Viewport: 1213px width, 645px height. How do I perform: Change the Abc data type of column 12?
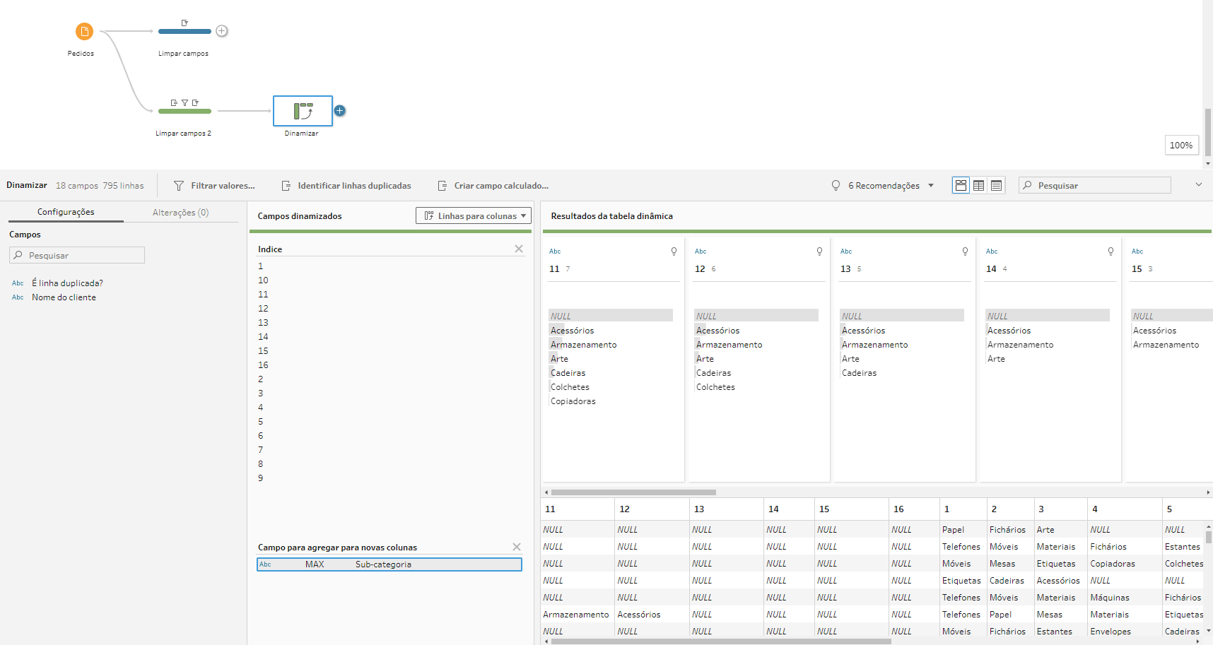(701, 252)
